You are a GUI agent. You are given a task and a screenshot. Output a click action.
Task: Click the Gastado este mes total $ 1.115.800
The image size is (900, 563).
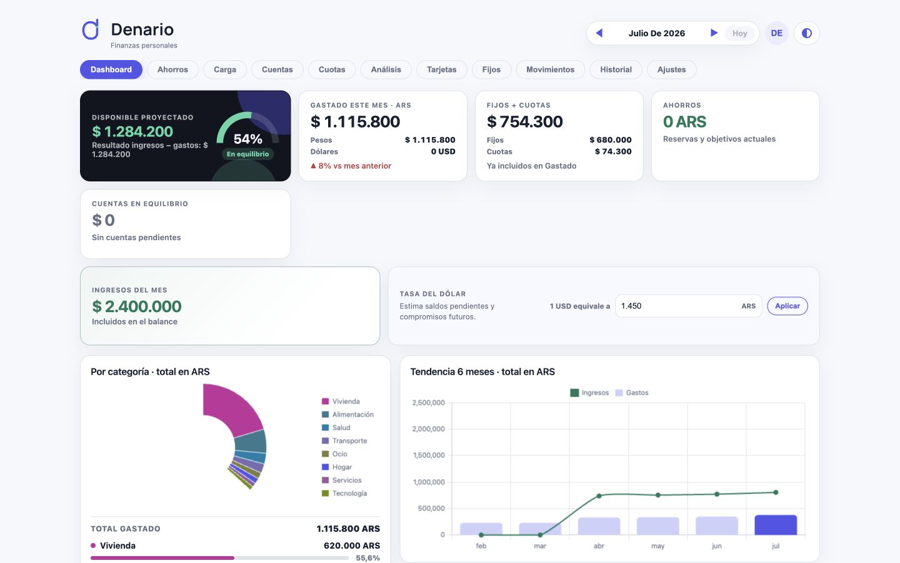click(355, 122)
